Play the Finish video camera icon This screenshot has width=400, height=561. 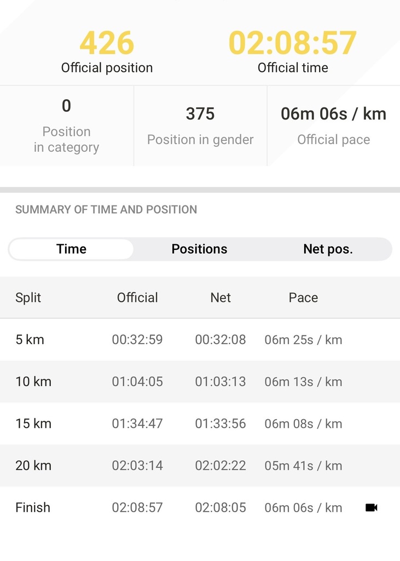pos(372,507)
